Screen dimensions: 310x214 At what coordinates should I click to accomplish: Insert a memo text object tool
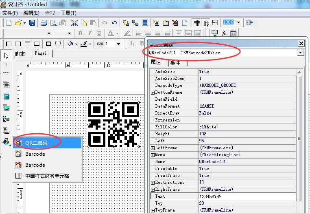coord(6,85)
